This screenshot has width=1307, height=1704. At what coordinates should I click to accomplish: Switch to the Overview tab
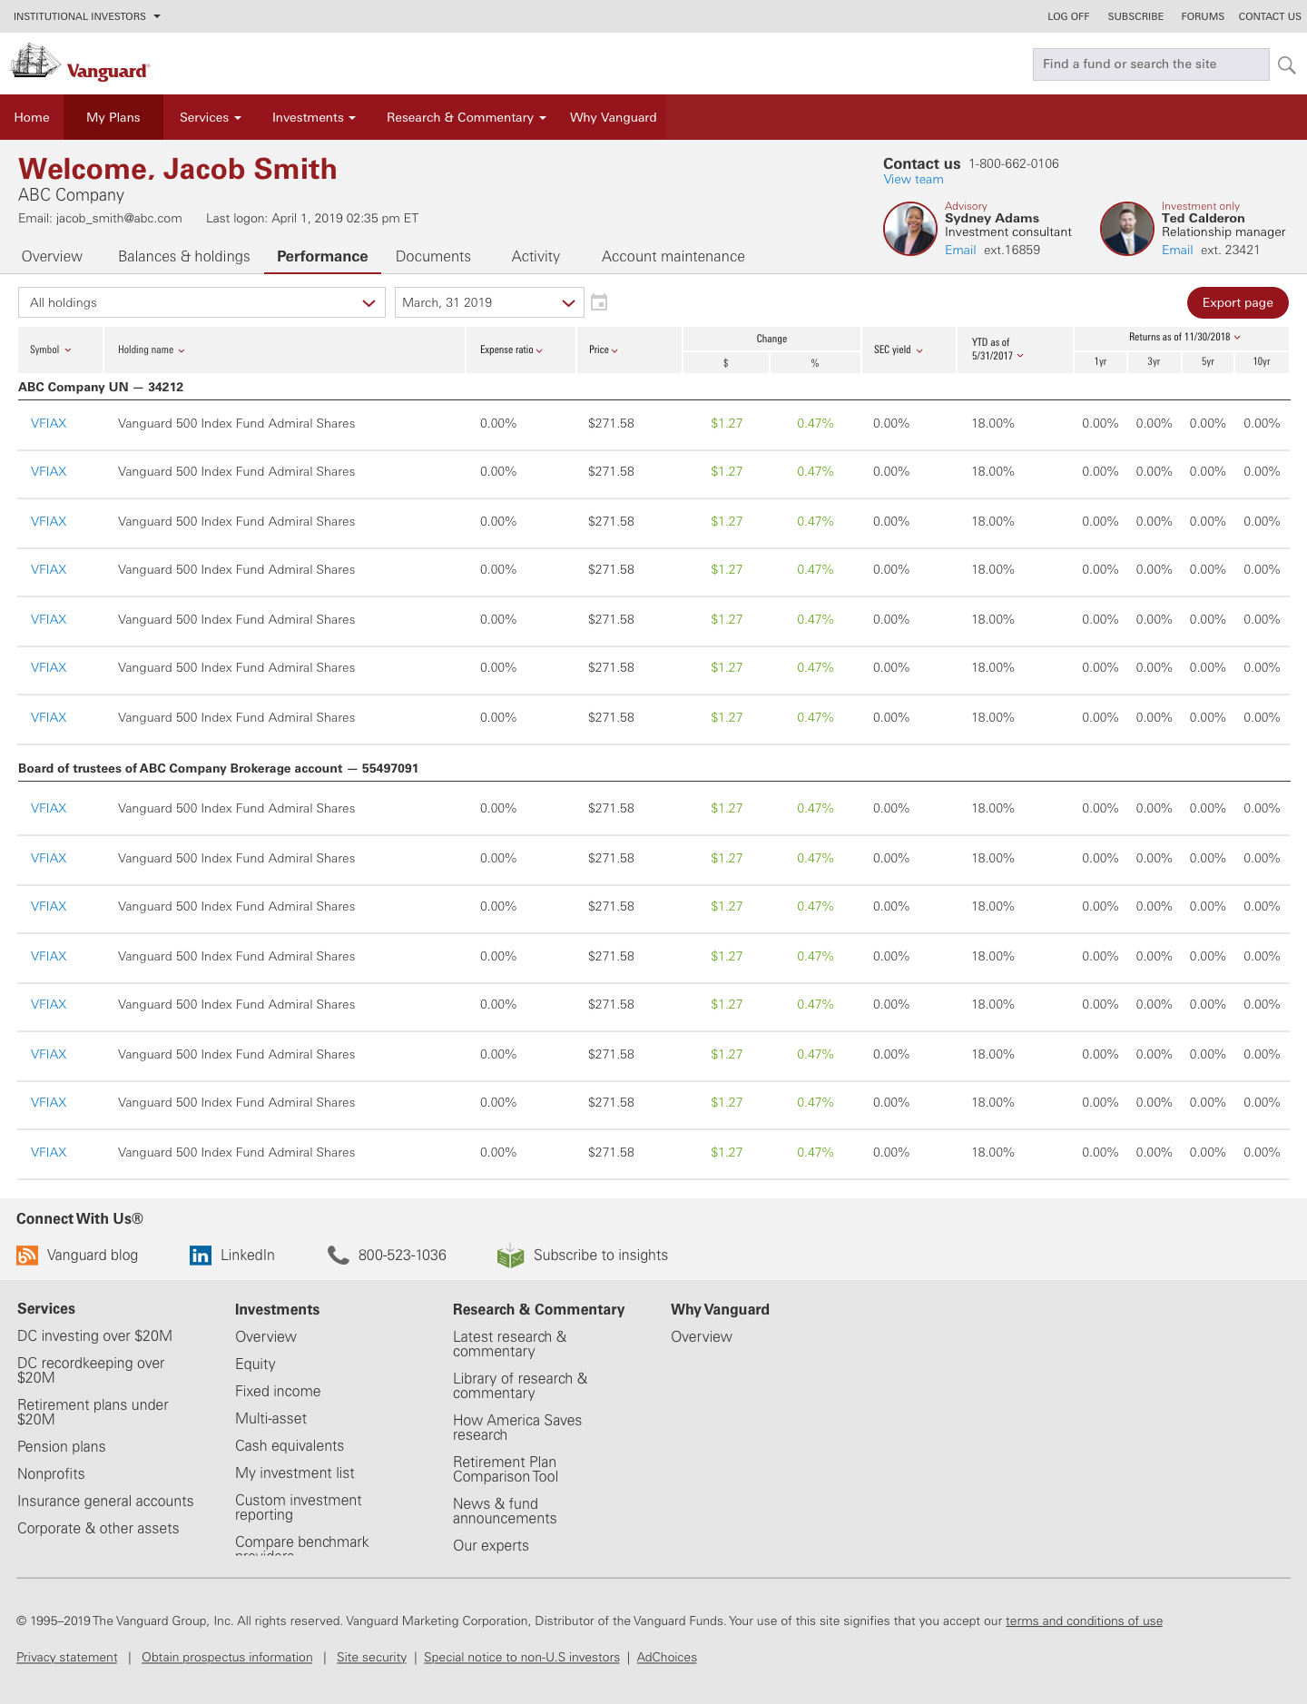point(52,256)
